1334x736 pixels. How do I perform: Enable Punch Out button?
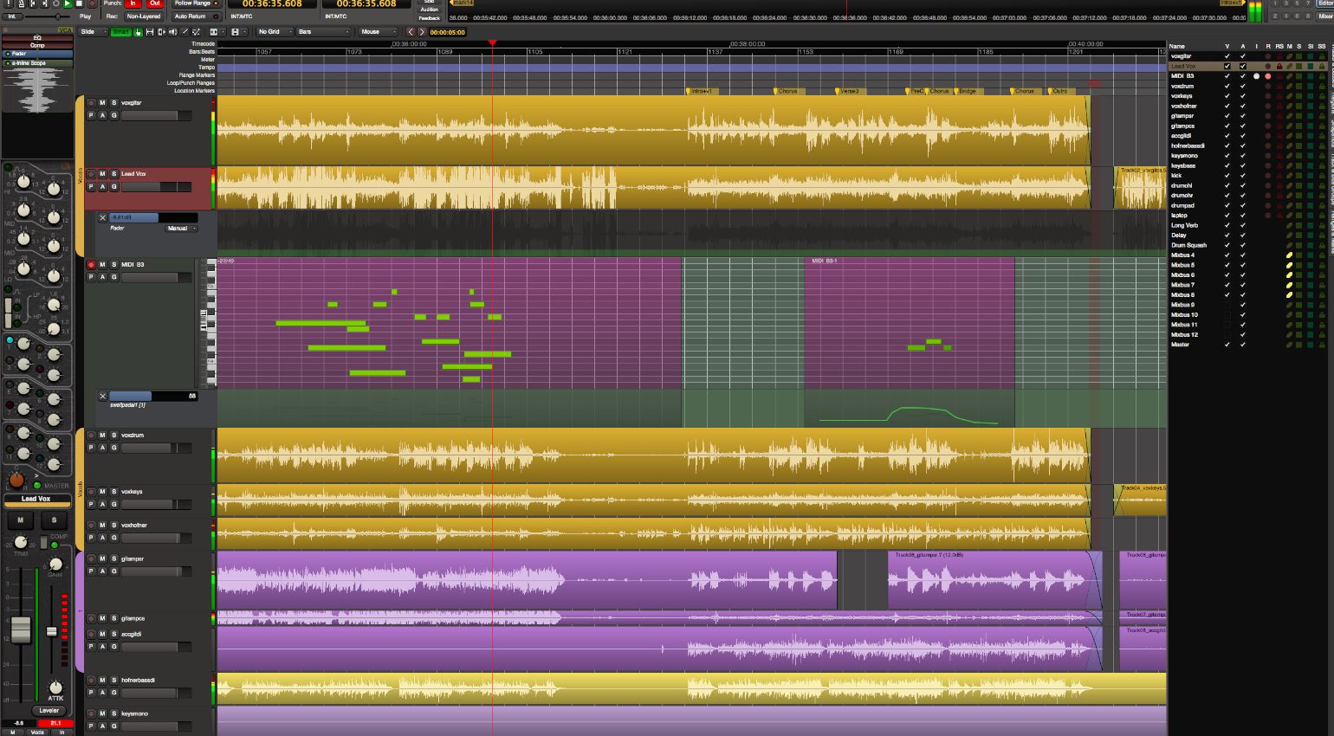pyautogui.click(x=155, y=3)
